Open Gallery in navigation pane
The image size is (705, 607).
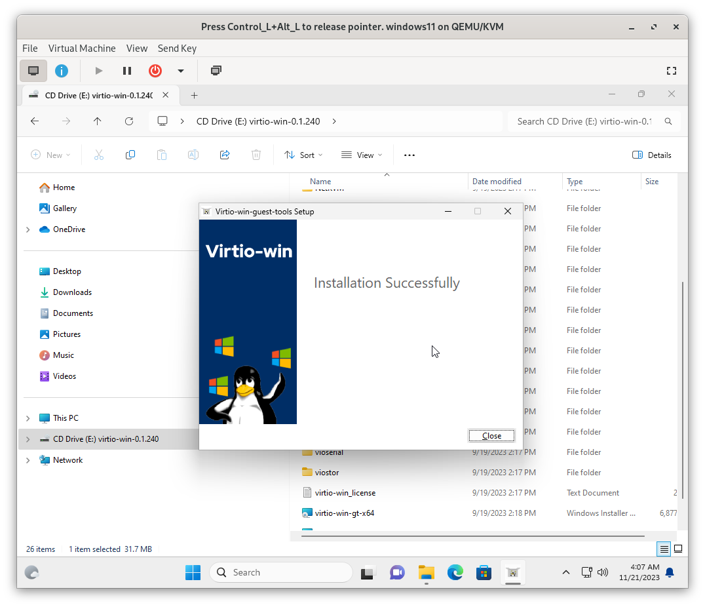pos(58,208)
